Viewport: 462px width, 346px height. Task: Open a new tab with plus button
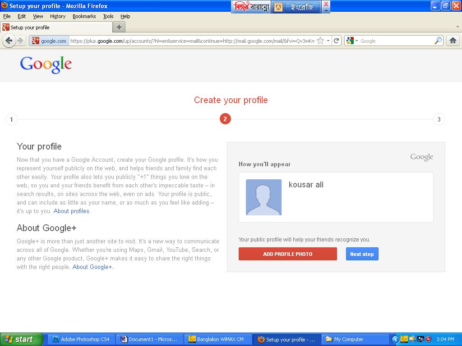pos(119,27)
